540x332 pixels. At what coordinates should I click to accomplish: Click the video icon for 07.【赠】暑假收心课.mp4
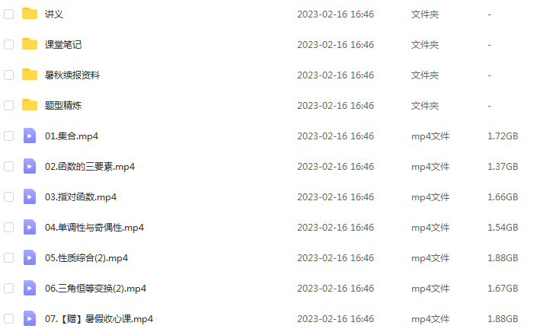tap(30, 318)
